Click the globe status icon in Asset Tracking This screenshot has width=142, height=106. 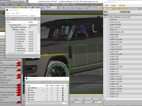(35, 19)
